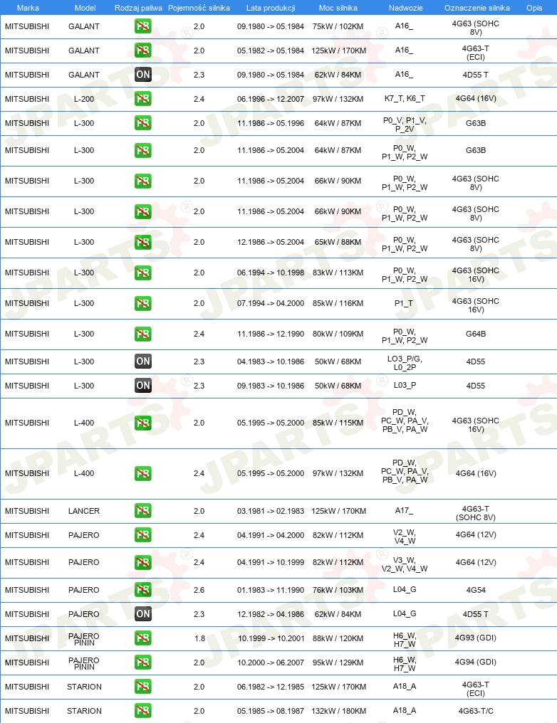Viewport: 557px width, 723px height.
Task: Click the petrol icon for L-300 83kW / 113KM
Action: pyautogui.click(x=143, y=273)
